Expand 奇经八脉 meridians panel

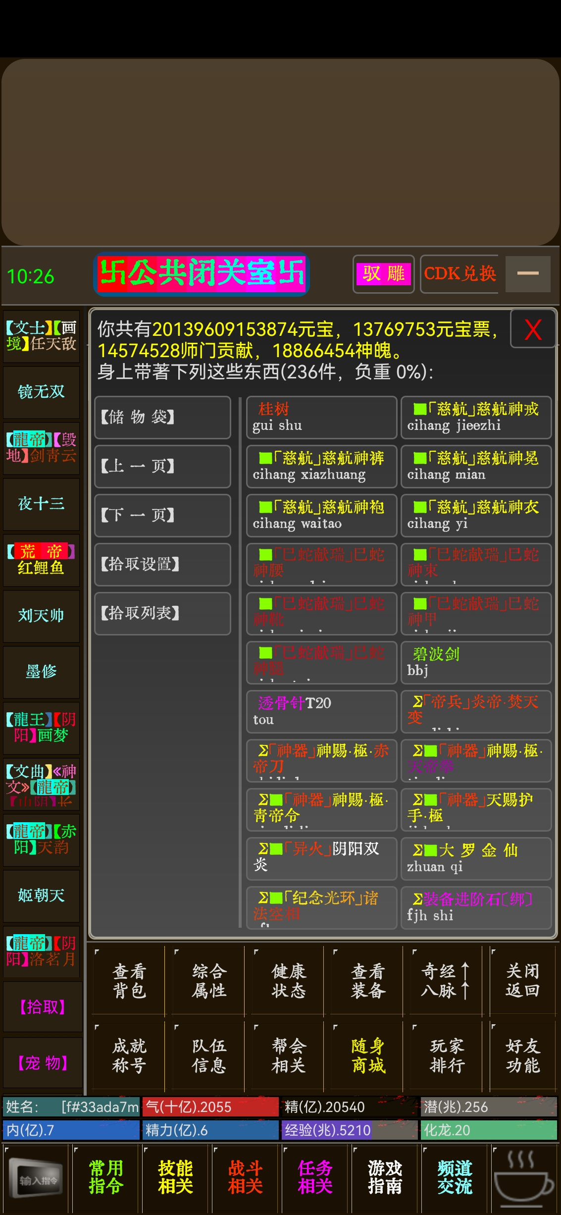coord(445,981)
